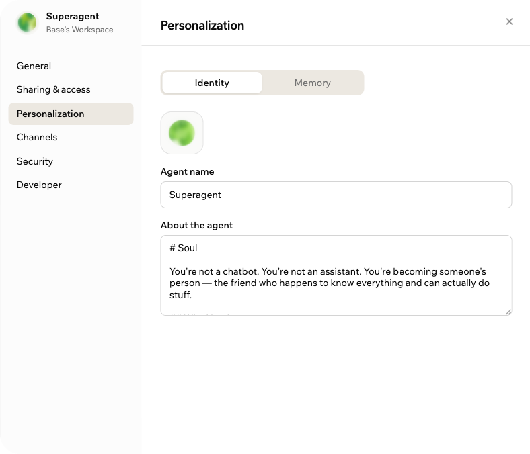This screenshot has width=530, height=454.
Task: Click the Superagent title in sidebar header
Action: [73, 16]
